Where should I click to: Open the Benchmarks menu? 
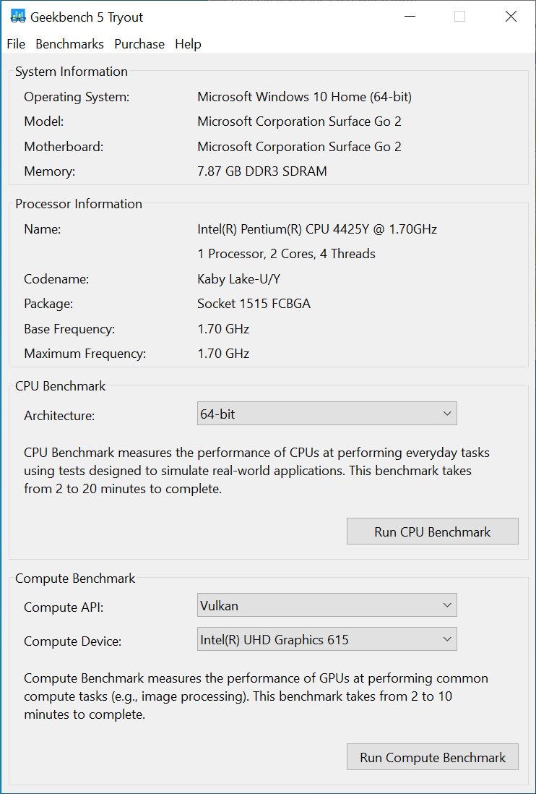(70, 44)
